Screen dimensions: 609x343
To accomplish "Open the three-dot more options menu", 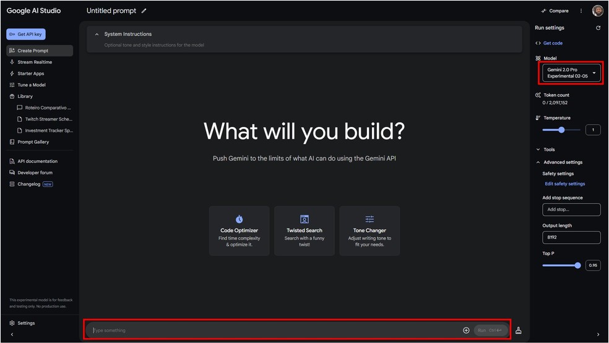I will click(x=581, y=11).
